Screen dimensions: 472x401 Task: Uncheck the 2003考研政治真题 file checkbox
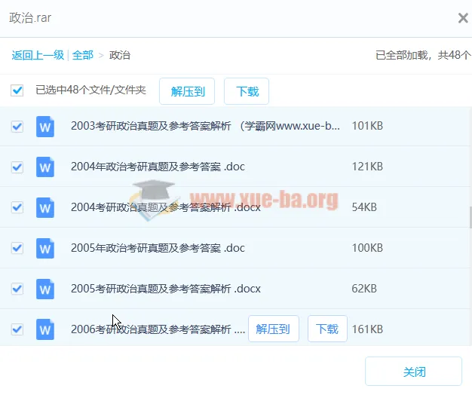pos(17,126)
